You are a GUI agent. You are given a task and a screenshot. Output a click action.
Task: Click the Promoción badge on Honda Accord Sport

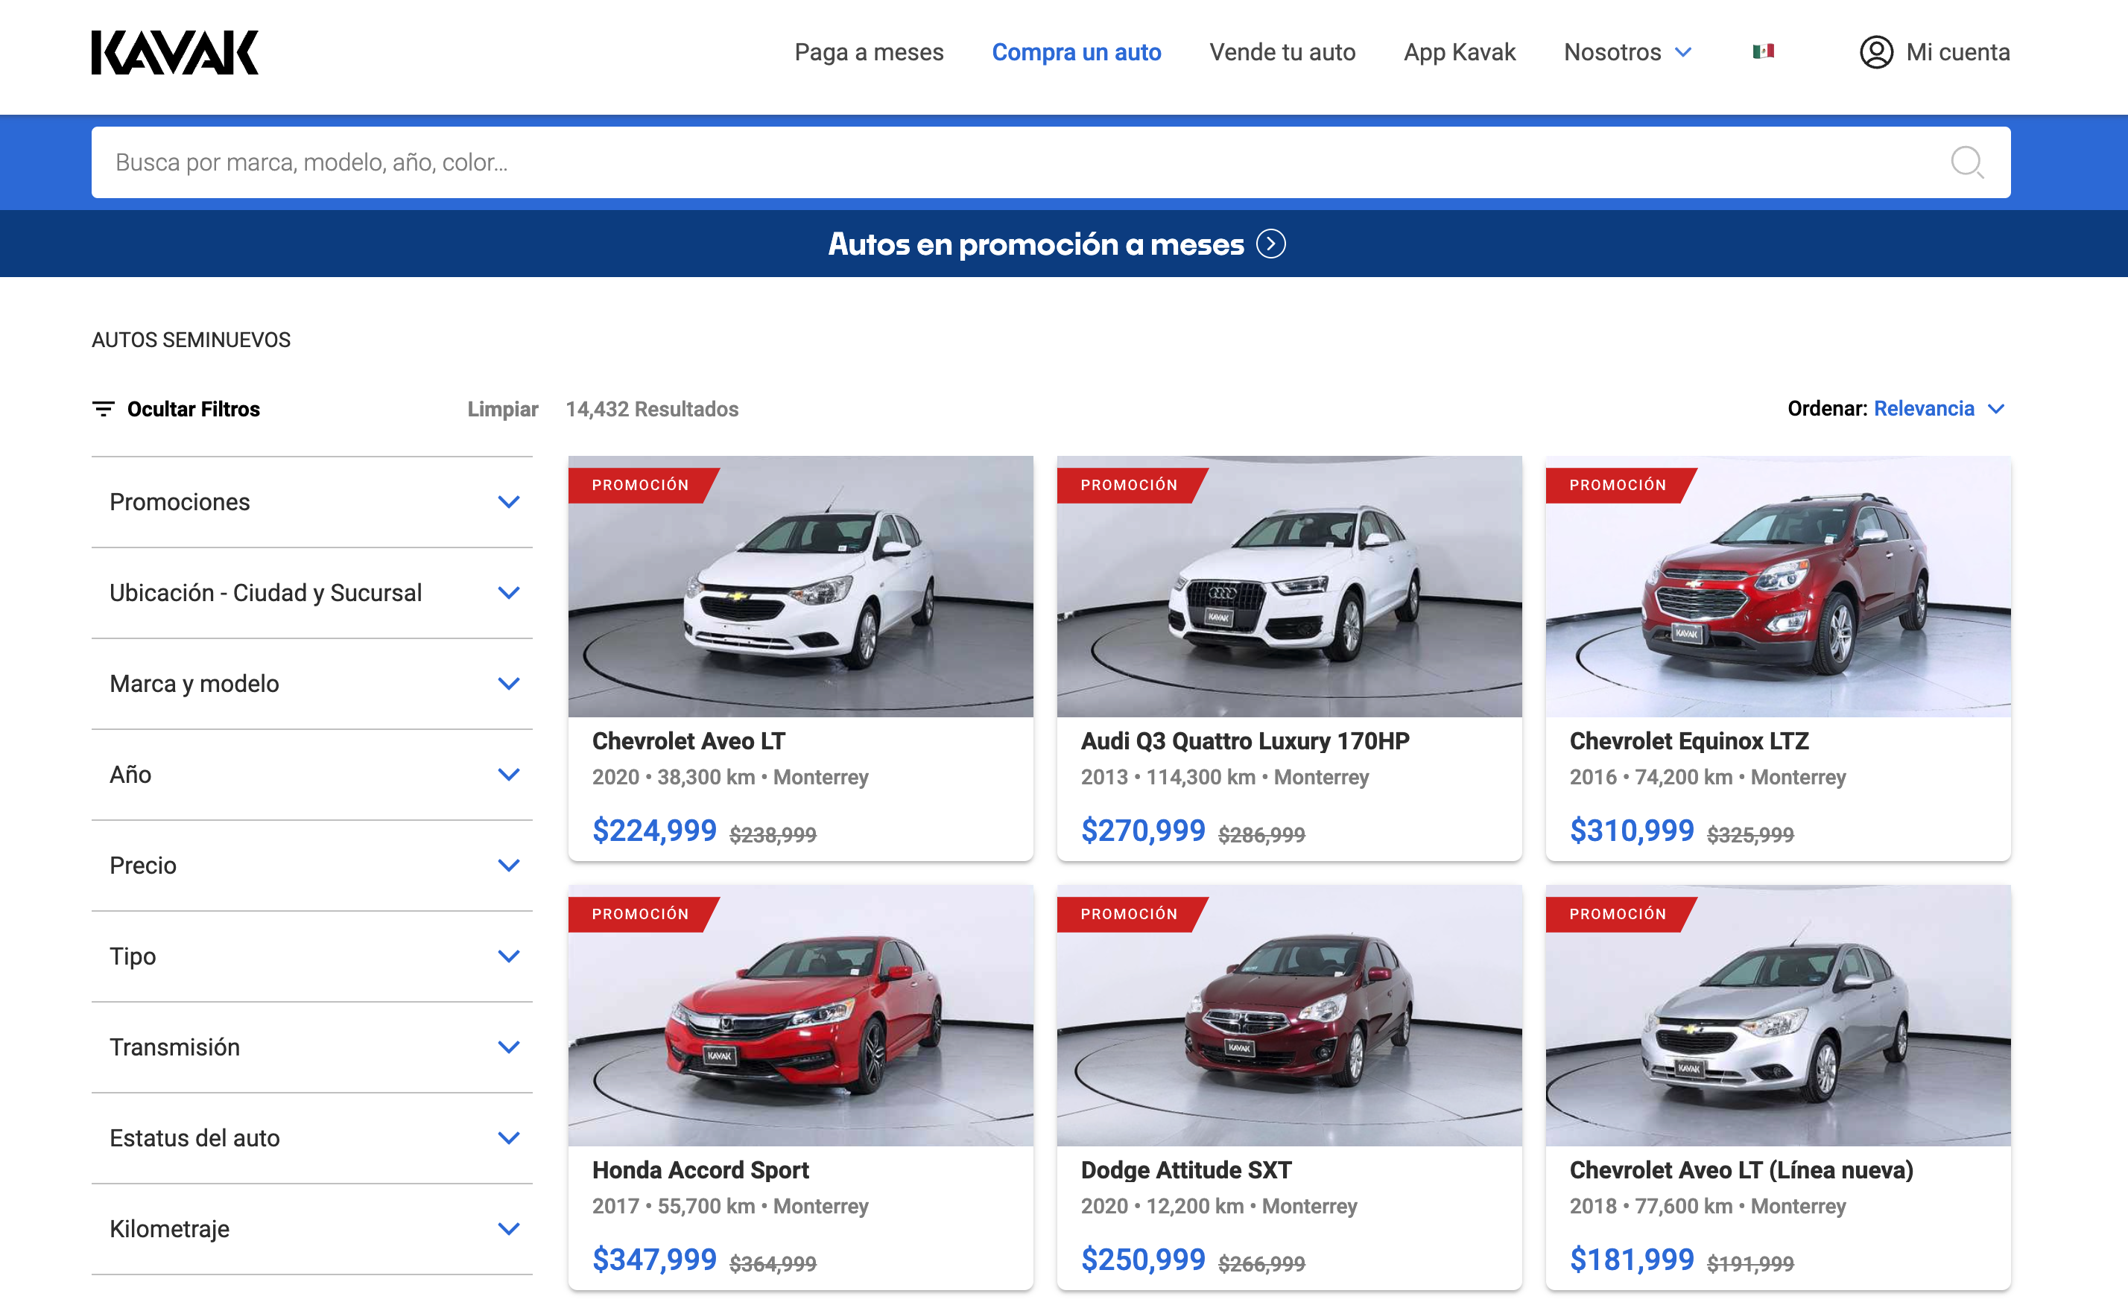pos(639,915)
